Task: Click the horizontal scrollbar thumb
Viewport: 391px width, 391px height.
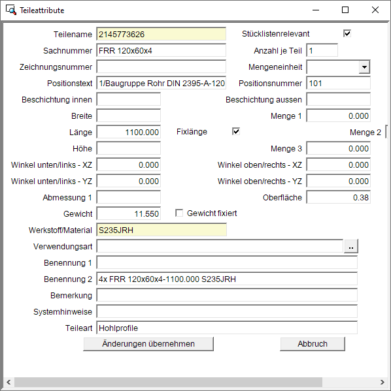Action: 168,382
